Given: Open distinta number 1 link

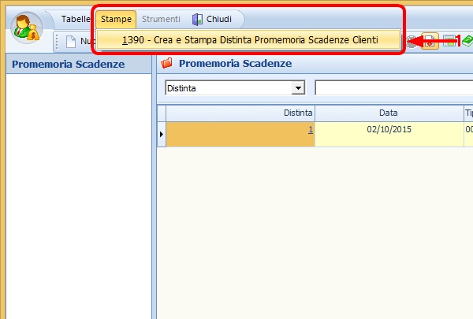Looking at the screenshot, I should (x=310, y=130).
